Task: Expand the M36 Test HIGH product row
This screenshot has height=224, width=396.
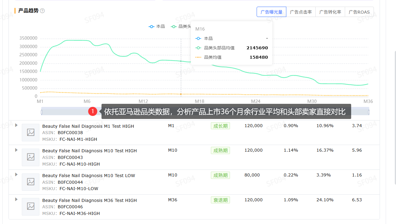Action: click(16, 199)
